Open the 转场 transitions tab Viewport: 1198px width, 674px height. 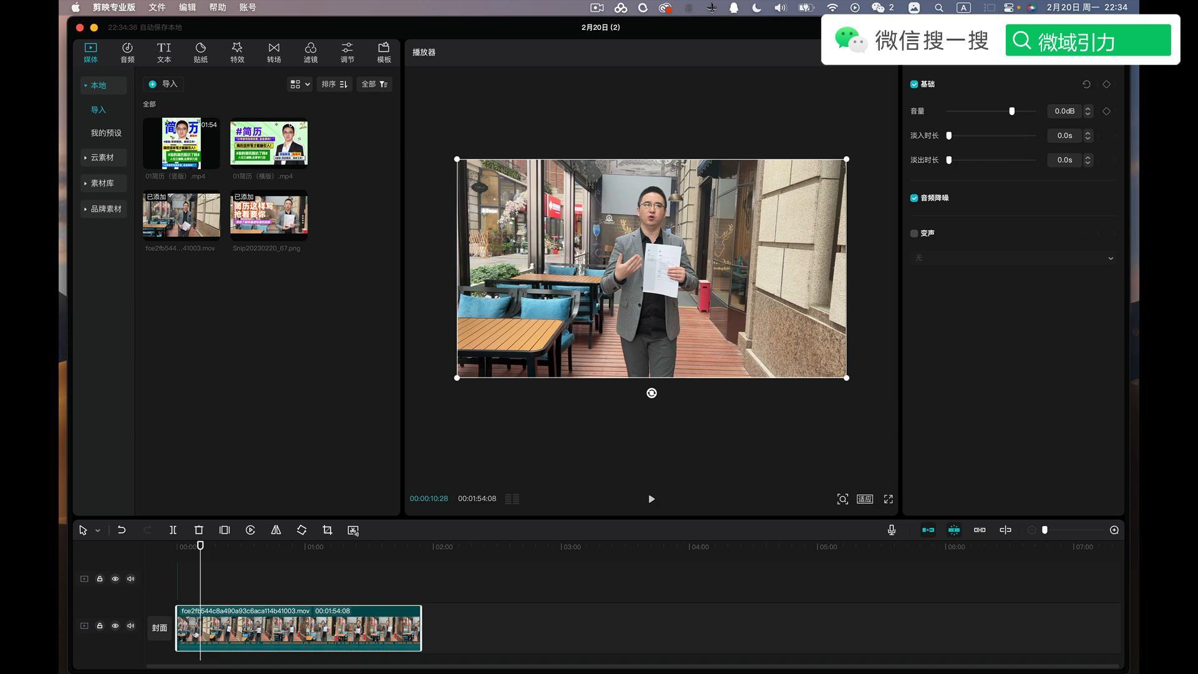[274, 52]
